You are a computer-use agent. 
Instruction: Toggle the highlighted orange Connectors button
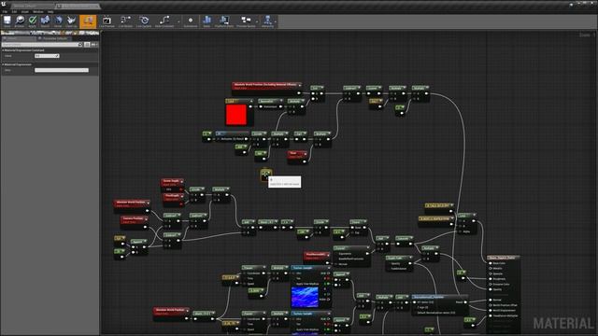pyautogui.click(x=88, y=21)
